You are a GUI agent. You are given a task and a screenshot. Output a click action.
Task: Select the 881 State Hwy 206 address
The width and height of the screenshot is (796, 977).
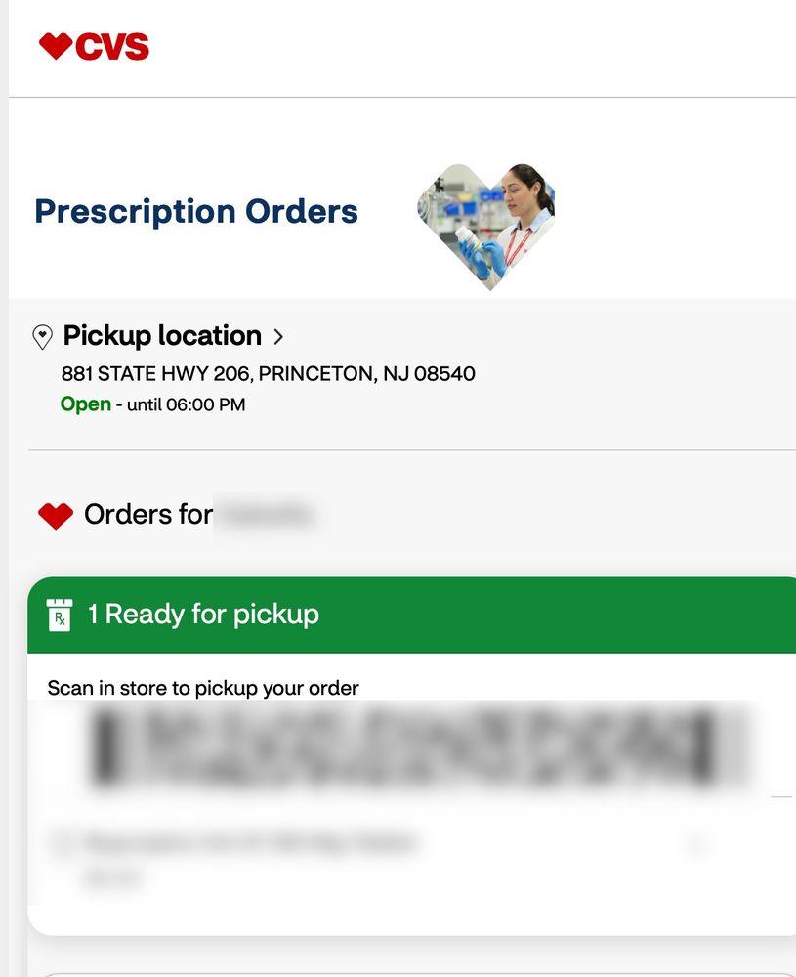tap(268, 373)
